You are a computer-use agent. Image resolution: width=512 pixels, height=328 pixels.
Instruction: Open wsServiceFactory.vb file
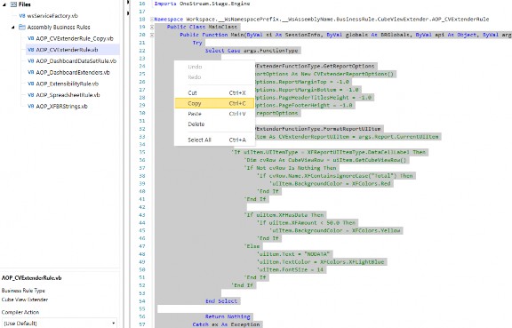point(52,16)
